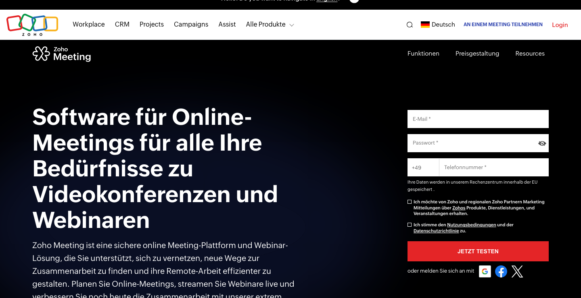
Task: Sign in with X icon
Action: click(x=517, y=271)
